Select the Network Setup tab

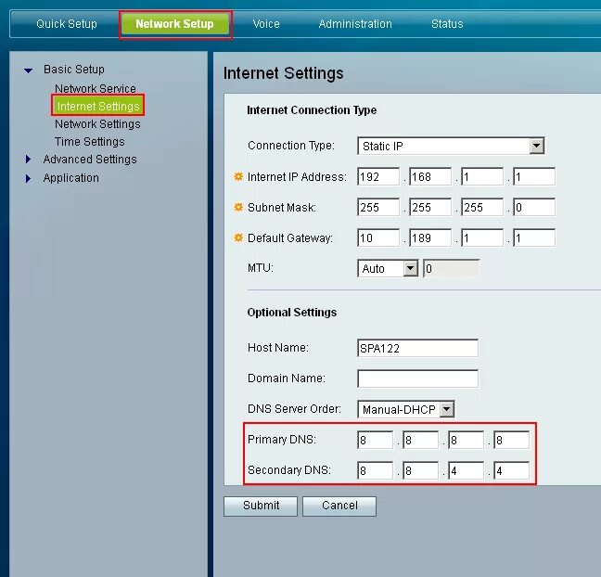click(x=174, y=24)
